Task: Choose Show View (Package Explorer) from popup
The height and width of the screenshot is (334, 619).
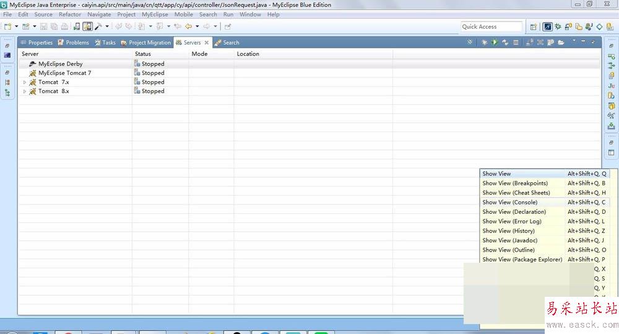Action: pos(544,259)
